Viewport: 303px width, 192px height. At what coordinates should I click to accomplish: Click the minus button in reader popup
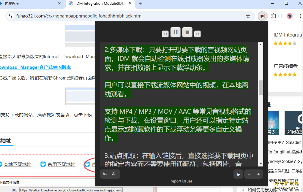pyautogui.click(x=249, y=174)
